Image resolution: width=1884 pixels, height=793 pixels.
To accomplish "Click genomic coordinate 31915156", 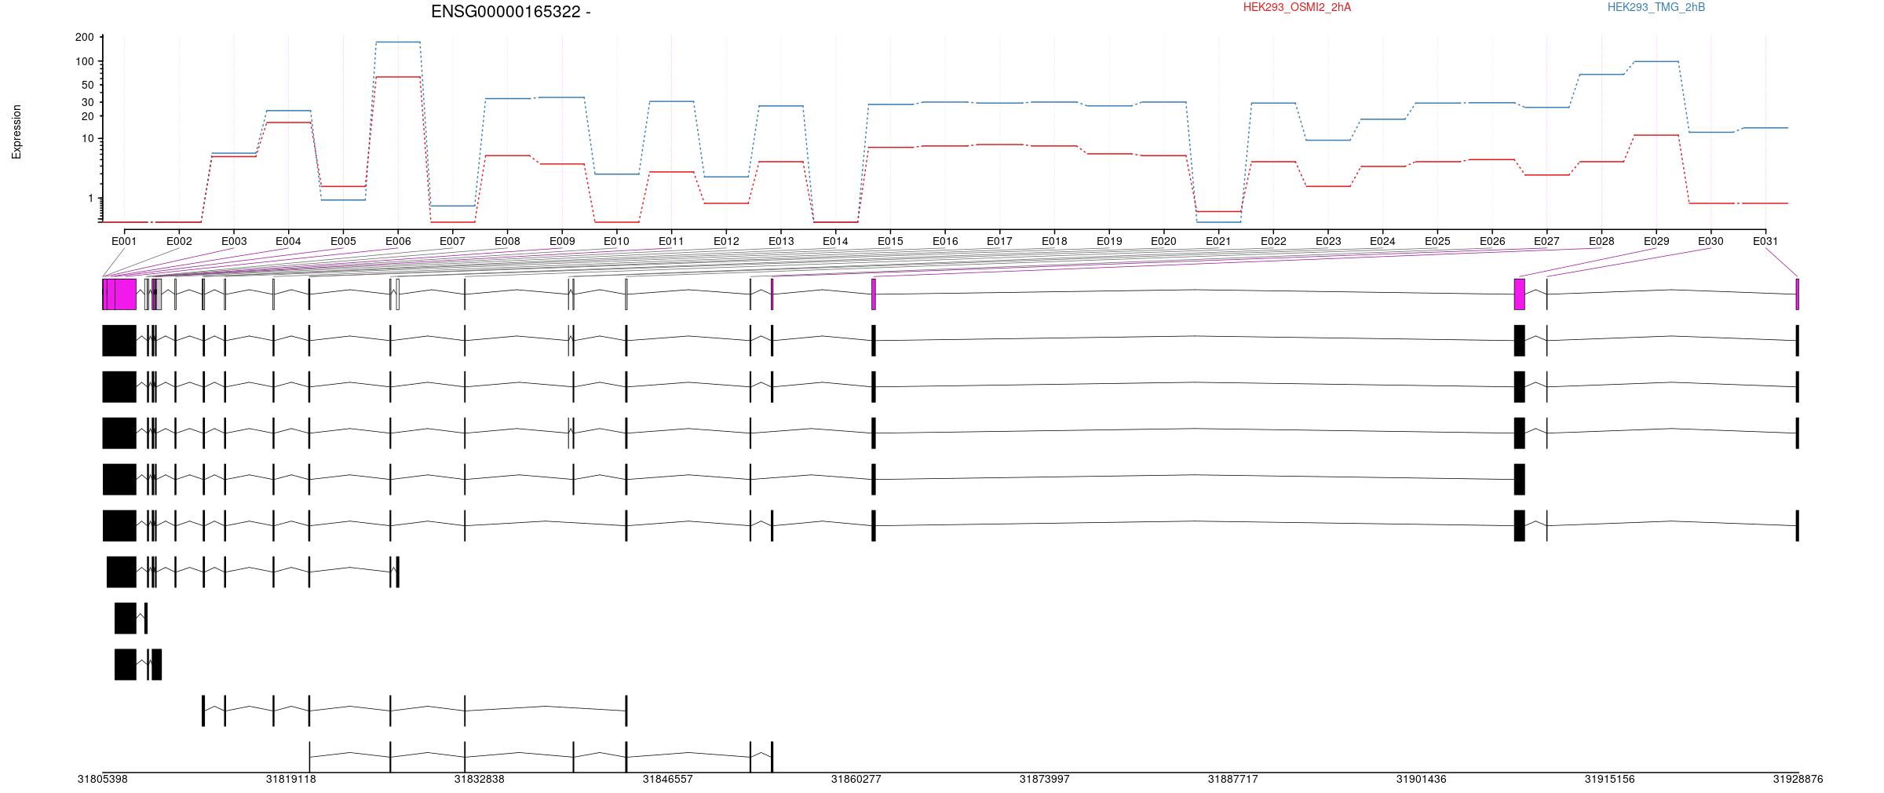I will [1609, 779].
